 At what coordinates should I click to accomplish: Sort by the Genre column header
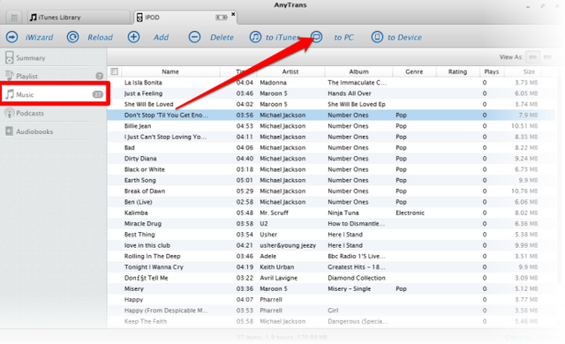[414, 71]
